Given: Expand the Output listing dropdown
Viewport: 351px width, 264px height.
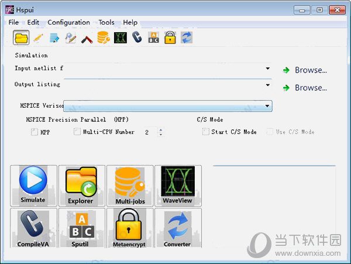Looking at the screenshot, I should click(x=268, y=85).
